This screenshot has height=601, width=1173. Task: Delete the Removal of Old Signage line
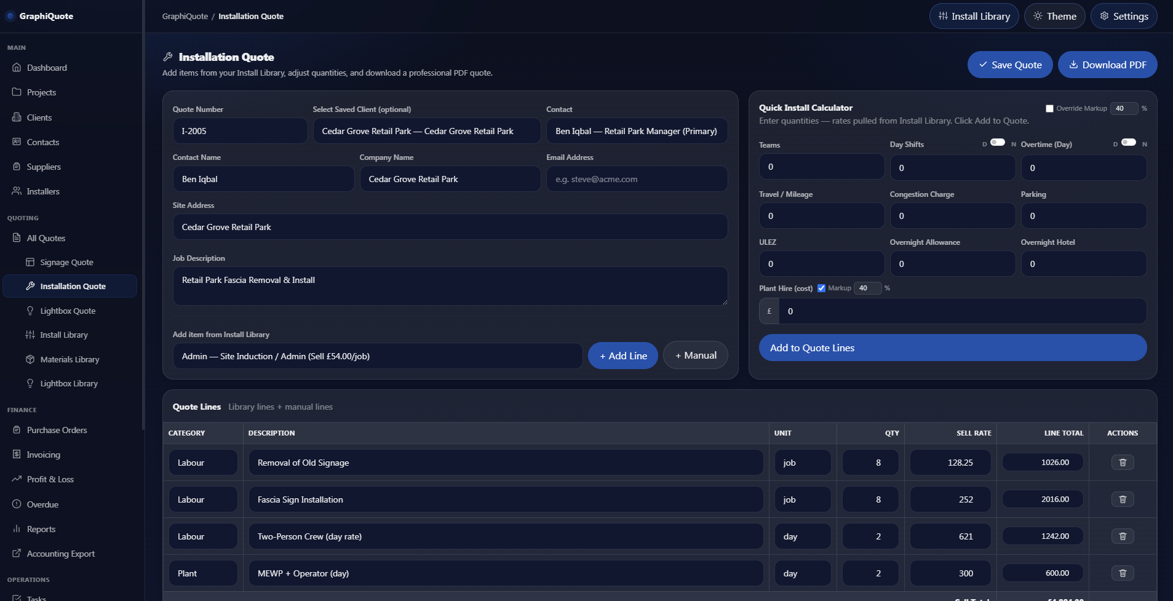click(x=1123, y=463)
